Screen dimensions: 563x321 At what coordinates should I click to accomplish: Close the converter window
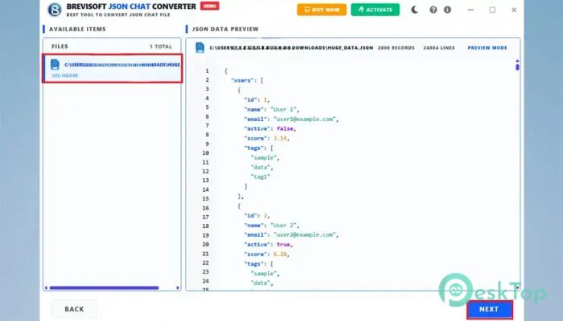(x=514, y=10)
